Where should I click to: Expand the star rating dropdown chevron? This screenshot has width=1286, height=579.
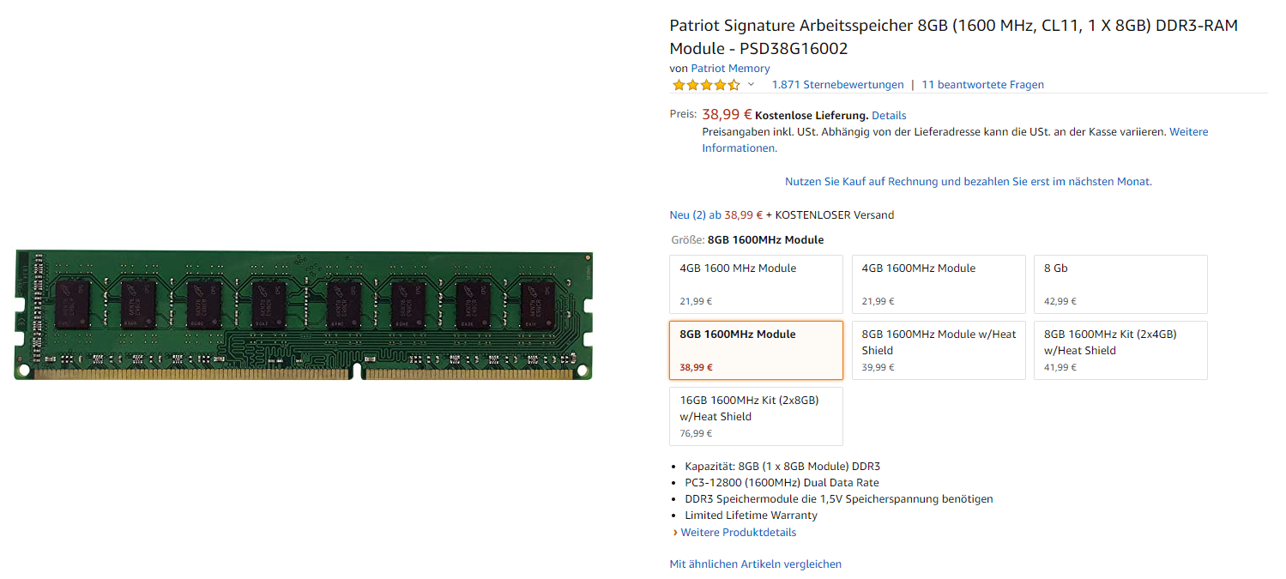pos(751,84)
